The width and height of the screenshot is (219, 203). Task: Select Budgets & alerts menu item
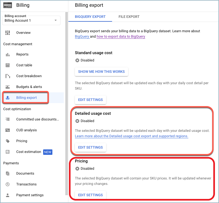click(29, 87)
